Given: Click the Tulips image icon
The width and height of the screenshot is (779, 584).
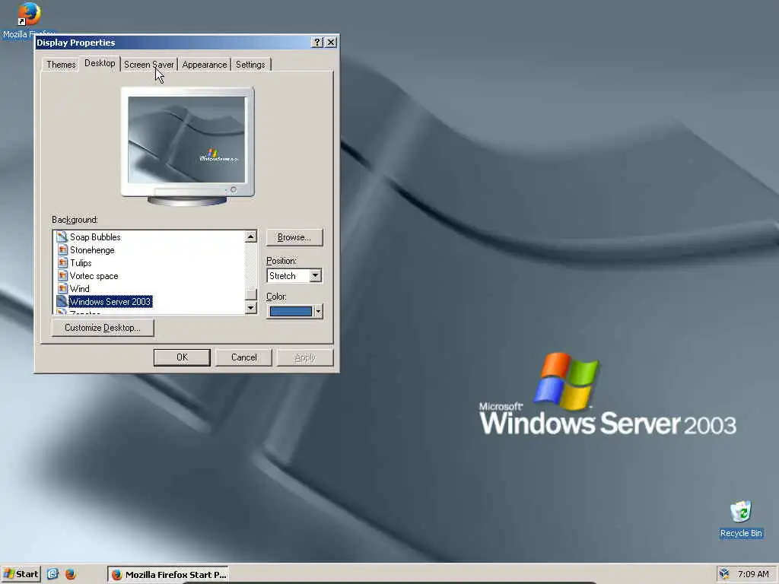Looking at the screenshot, I should click(x=62, y=263).
